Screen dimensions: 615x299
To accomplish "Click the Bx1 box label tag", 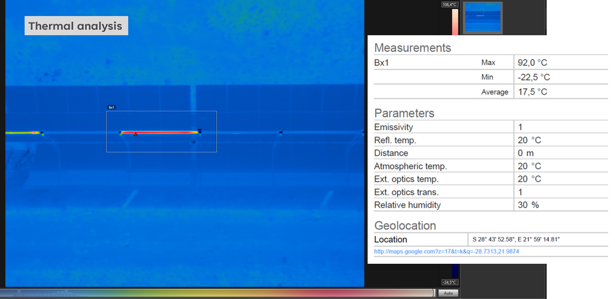I will 111,107.
